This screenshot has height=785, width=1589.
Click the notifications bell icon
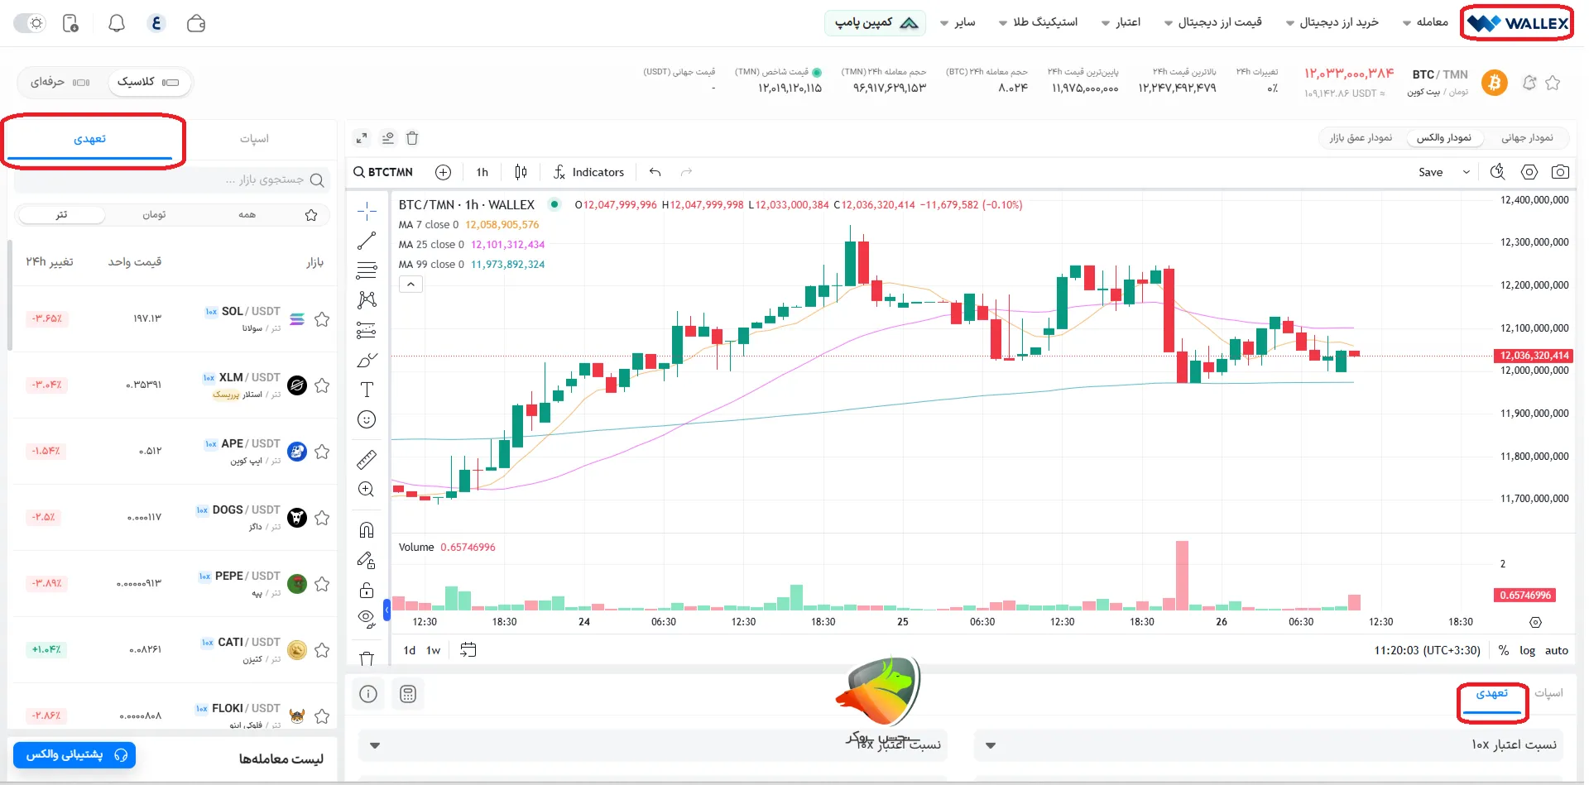(x=117, y=23)
